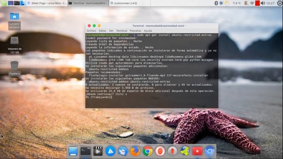Open the blue paper-plane app in dock
The image size is (283, 159).
(x=110, y=151)
